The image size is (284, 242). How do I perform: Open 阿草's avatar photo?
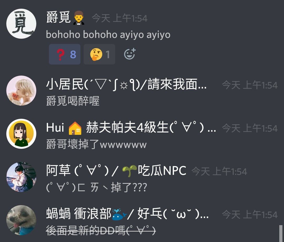point(21,177)
